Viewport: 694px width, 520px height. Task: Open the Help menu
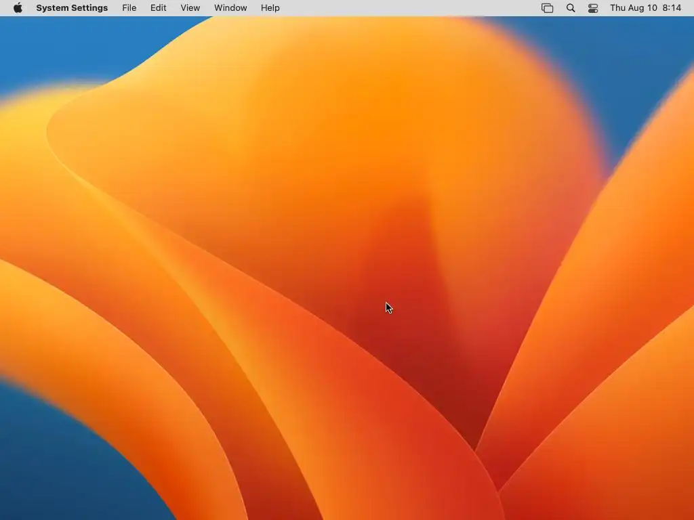pos(270,8)
